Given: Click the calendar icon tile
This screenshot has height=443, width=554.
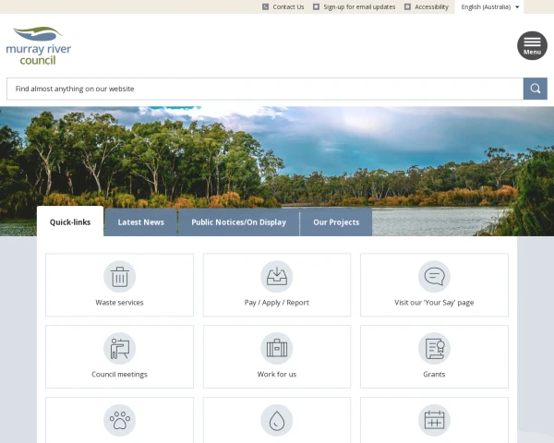Looking at the screenshot, I should point(434,420).
